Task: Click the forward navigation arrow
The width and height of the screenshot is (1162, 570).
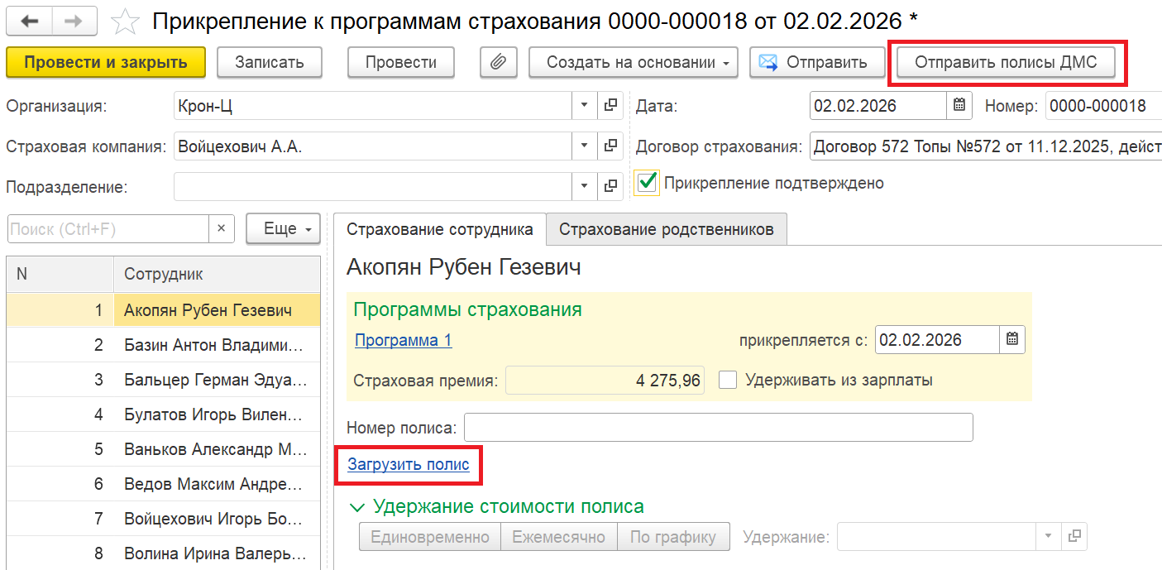Action: tap(74, 22)
